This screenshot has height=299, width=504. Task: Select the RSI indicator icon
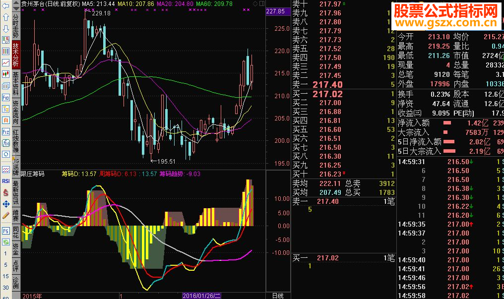(6, 181)
